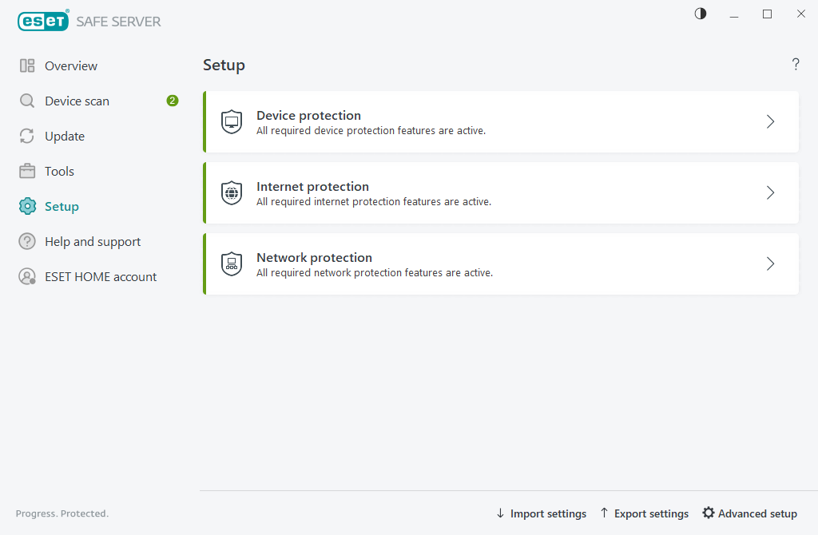Click the Device scan badge showing 2
Image resolution: width=818 pixels, height=535 pixels.
coord(173,101)
